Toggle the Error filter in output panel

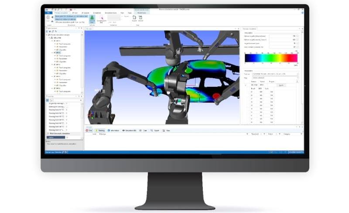pos(89,130)
